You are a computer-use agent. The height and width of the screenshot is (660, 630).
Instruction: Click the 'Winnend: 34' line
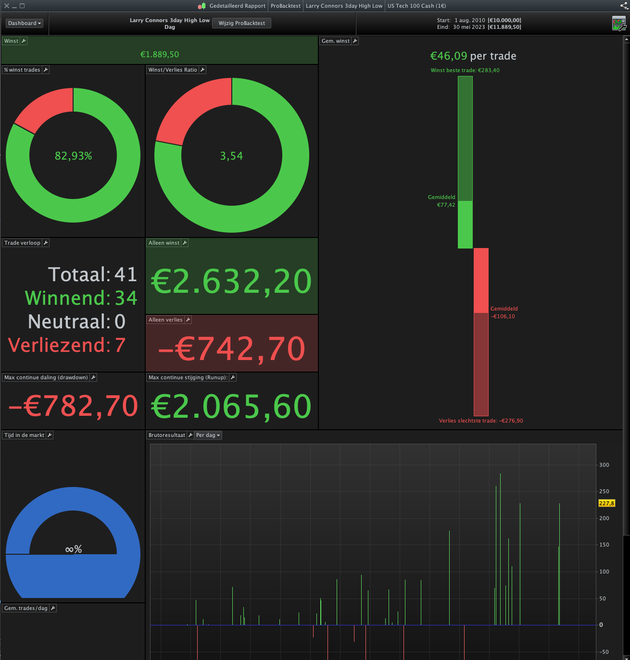[81, 298]
